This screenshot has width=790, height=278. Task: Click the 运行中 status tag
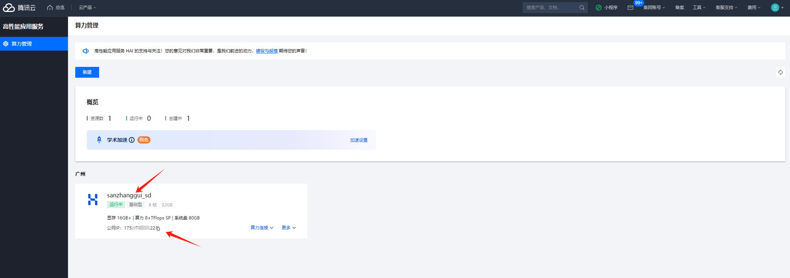point(116,205)
